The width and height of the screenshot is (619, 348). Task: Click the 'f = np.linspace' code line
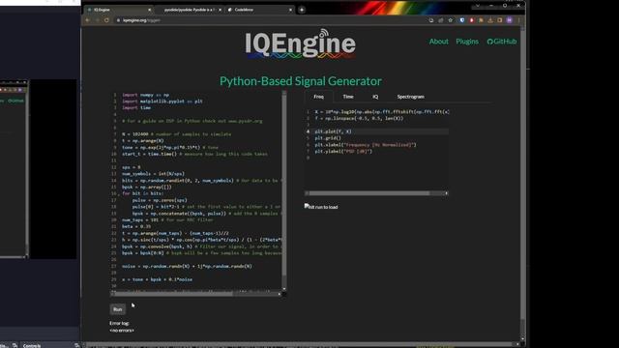pyautogui.click(x=359, y=118)
